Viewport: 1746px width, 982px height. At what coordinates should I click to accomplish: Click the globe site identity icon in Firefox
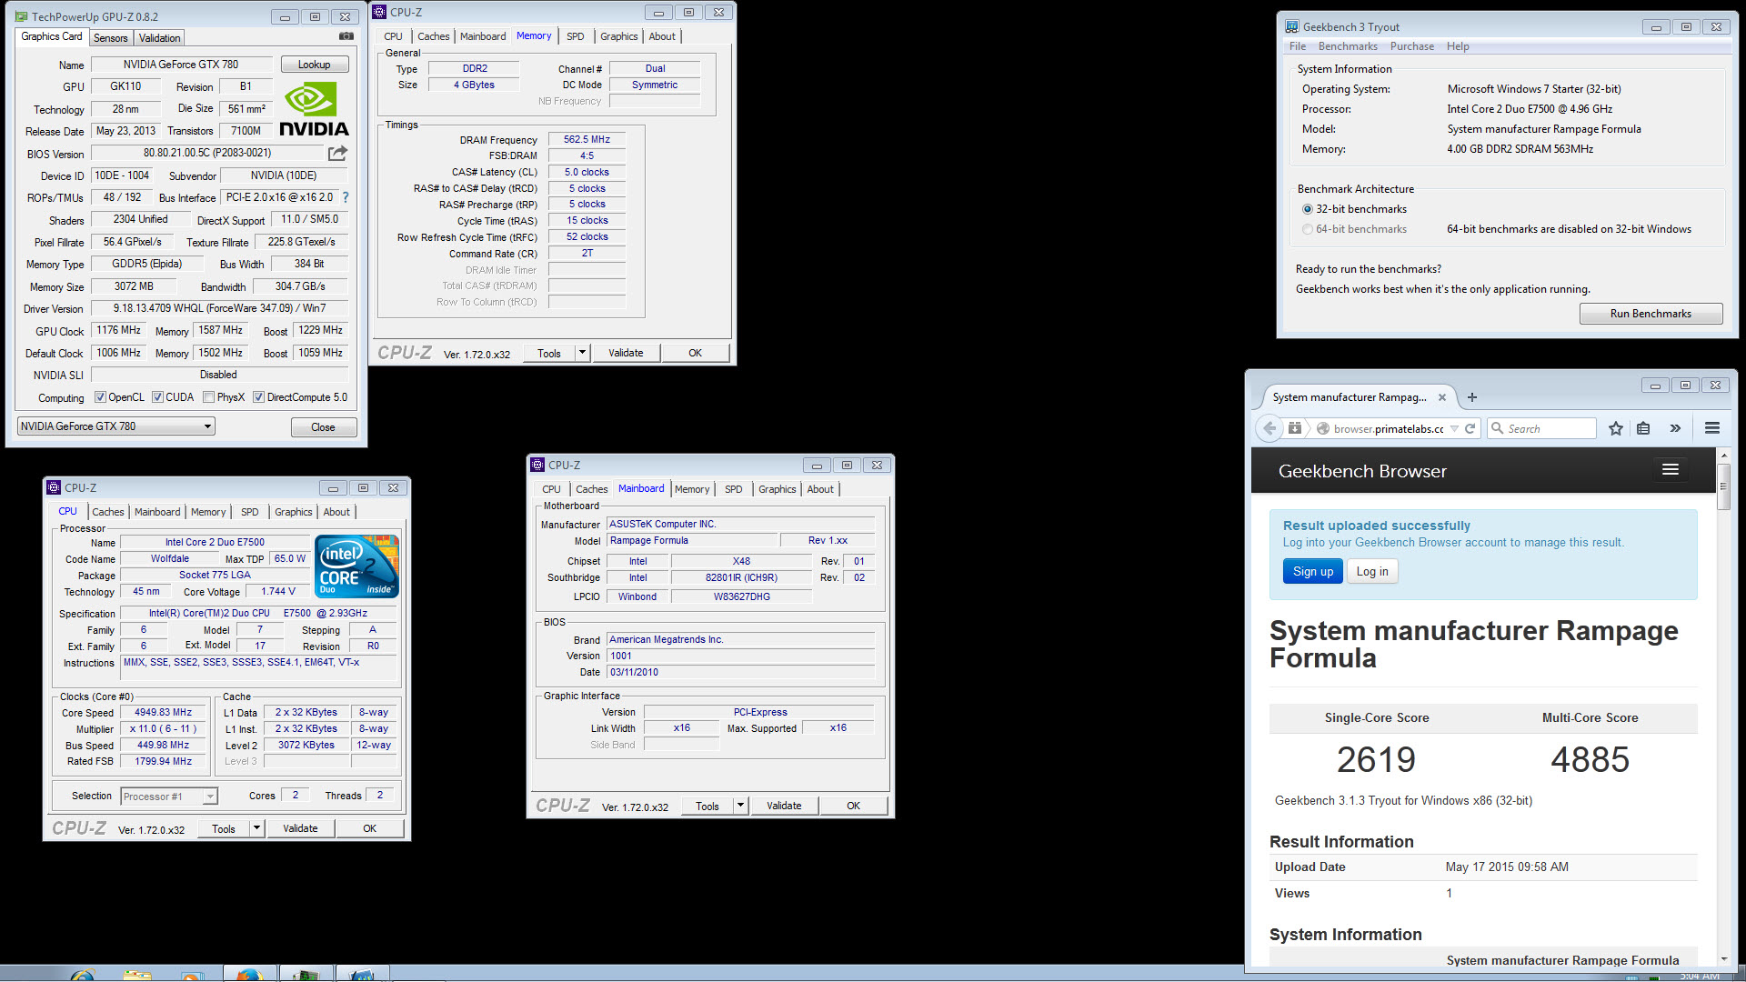click(1323, 428)
